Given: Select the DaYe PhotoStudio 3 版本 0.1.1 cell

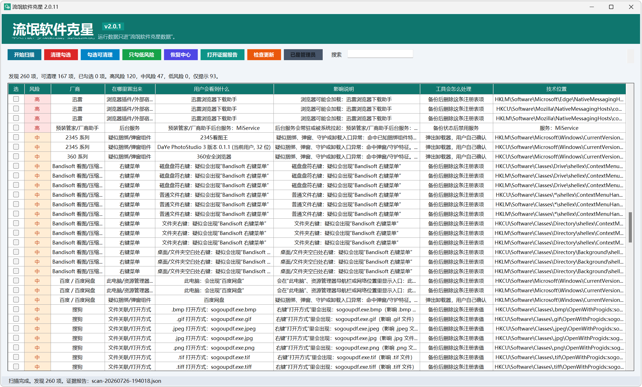Looking at the screenshot, I should [x=214, y=147].
